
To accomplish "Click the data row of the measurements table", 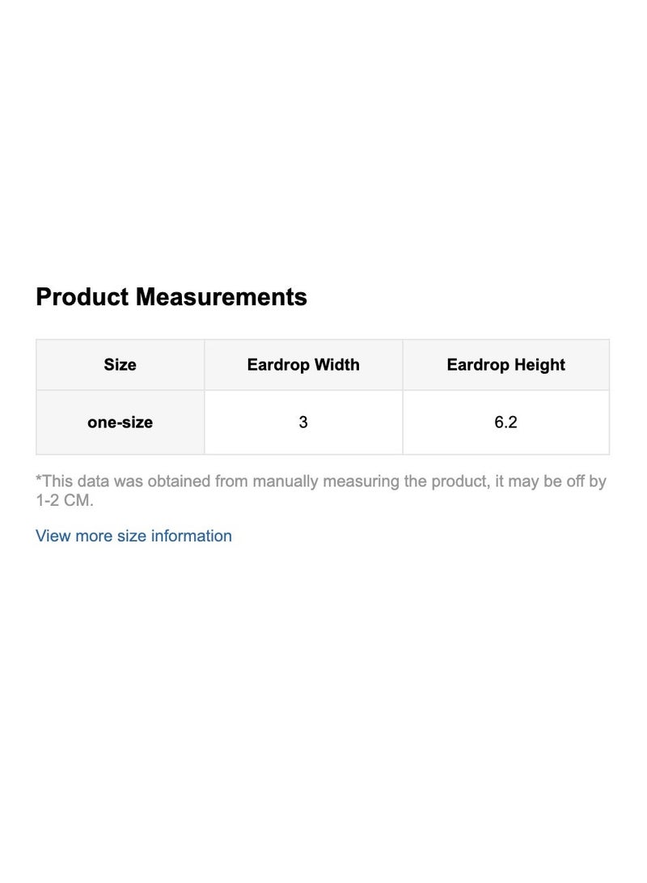I will (x=323, y=422).
